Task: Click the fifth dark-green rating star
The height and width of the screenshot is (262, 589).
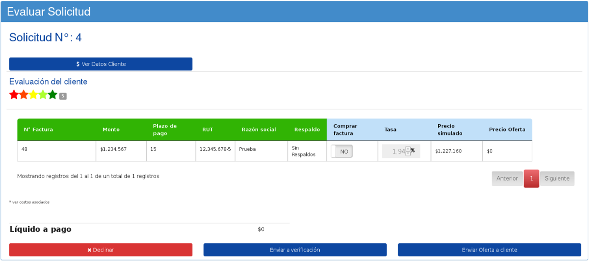Action: (x=52, y=95)
